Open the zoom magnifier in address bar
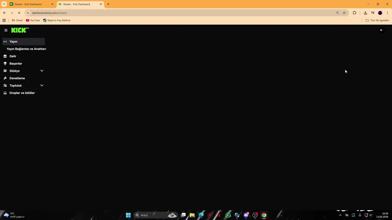 [337, 13]
